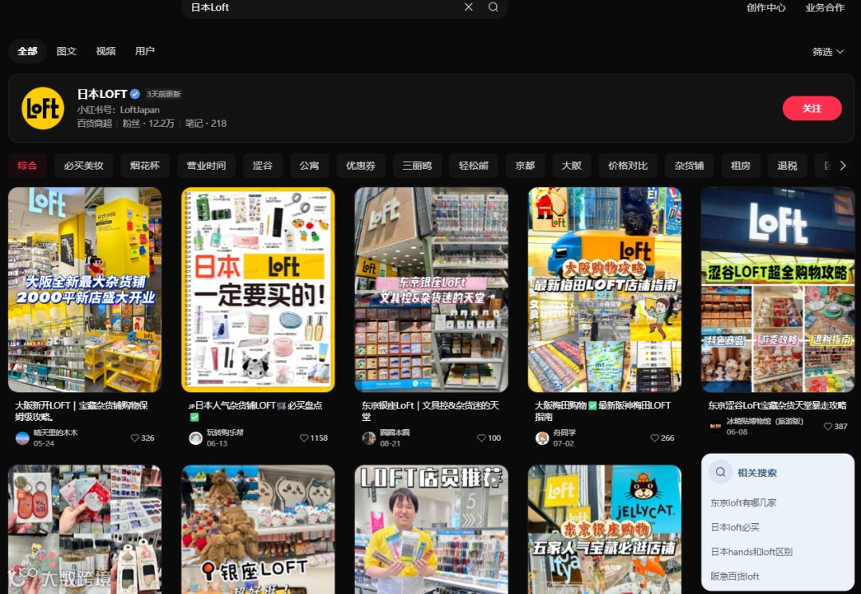Viewport: 861px width, 594px height.
Task: Select the 烟花杯 filter chip
Action: [x=144, y=165]
